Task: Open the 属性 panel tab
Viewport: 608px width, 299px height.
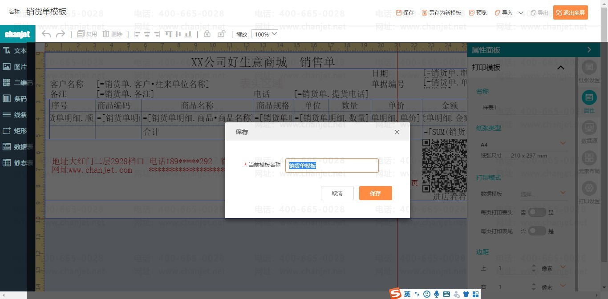Action: (x=589, y=101)
